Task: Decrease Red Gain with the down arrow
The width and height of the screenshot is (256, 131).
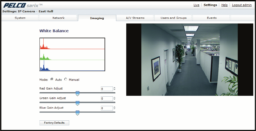Action: pyautogui.click(x=114, y=90)
